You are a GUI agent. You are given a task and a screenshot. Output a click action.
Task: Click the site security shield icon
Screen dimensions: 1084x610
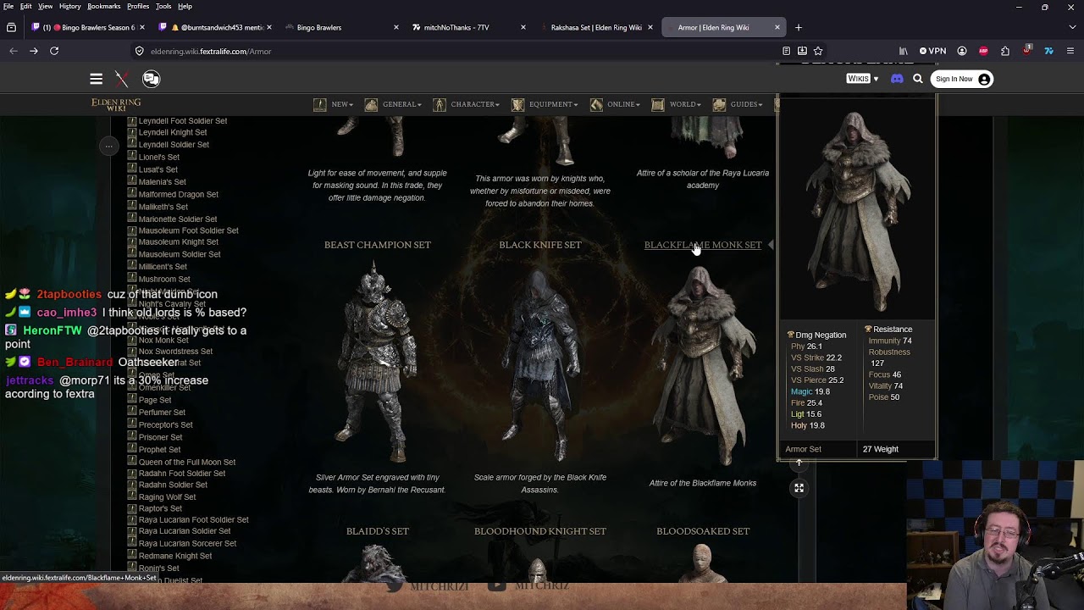140,51
